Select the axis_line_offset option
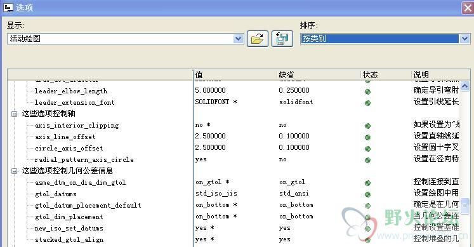Screen dimensions: 474x247 pos(65,137)
